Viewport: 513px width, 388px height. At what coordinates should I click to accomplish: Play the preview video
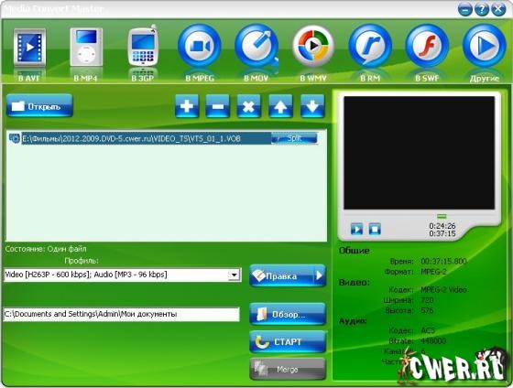(356, 229)
